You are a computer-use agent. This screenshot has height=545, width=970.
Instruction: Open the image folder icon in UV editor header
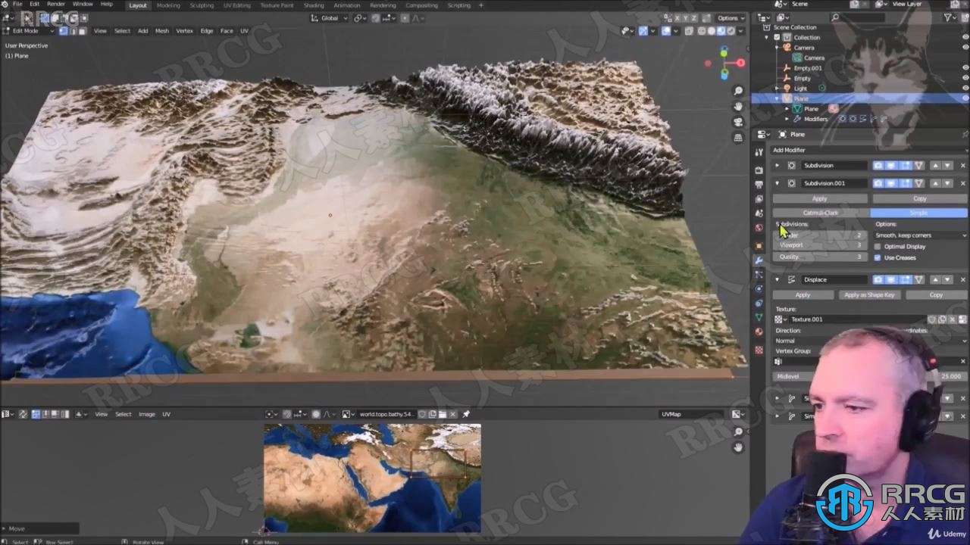coord(443,414)
